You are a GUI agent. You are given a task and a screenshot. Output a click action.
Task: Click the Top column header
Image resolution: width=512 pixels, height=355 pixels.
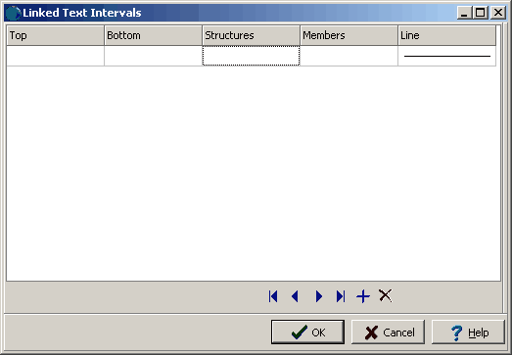click(55, 35)
